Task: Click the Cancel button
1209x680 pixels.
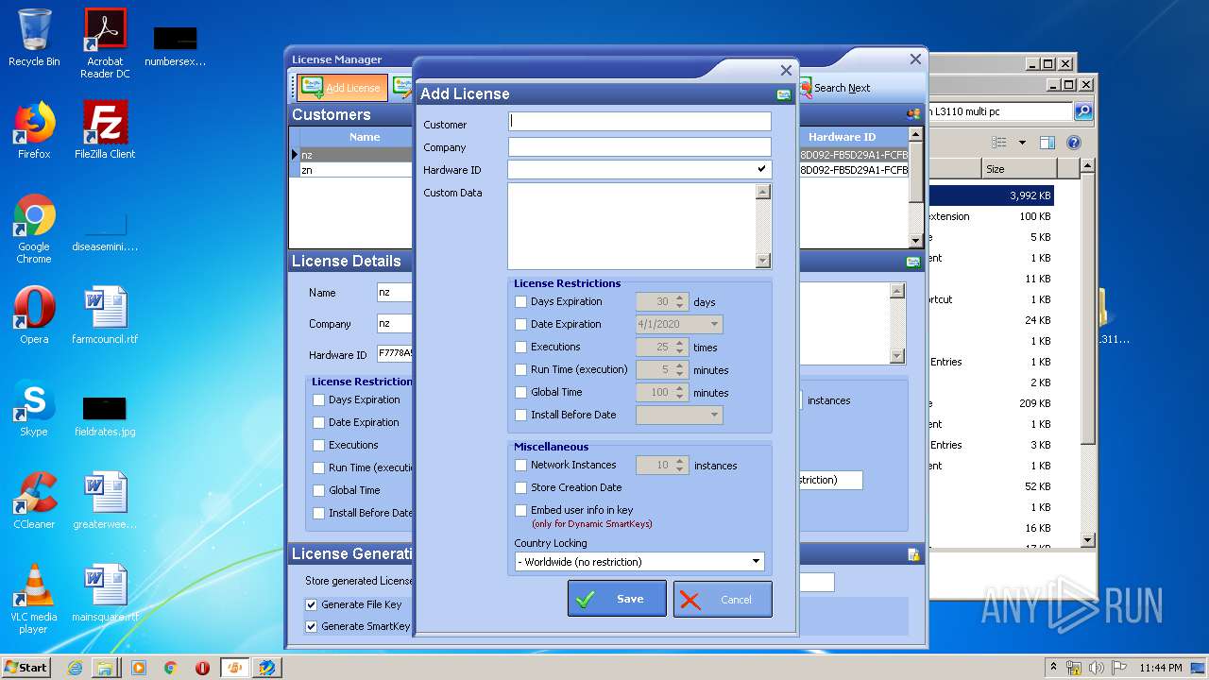Action: (723, 599)
